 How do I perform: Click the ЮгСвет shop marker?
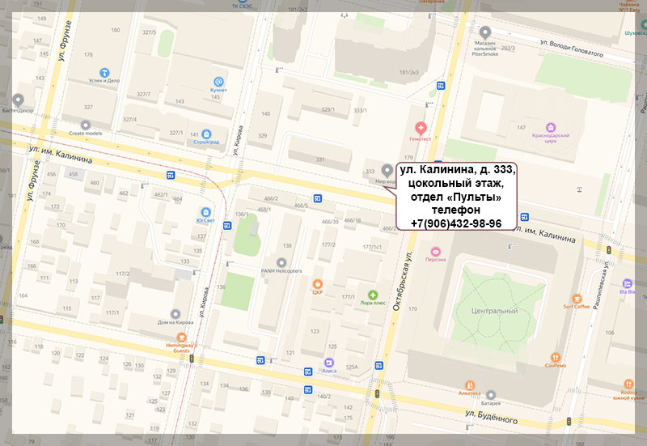tap(208, 211)
